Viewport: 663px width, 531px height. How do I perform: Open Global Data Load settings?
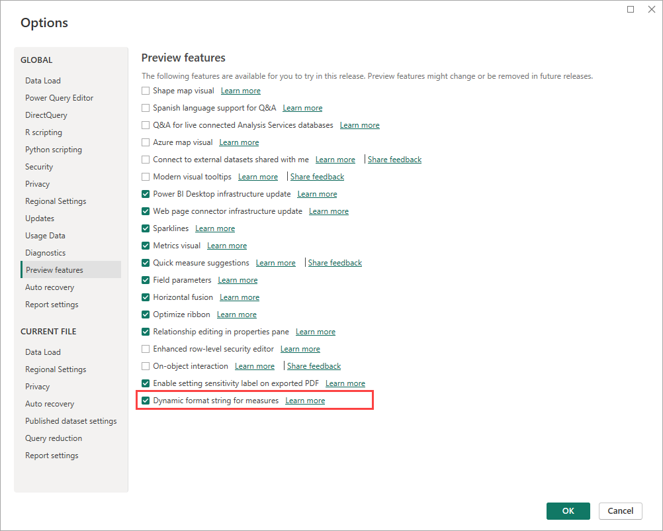(x=43, y=80)
